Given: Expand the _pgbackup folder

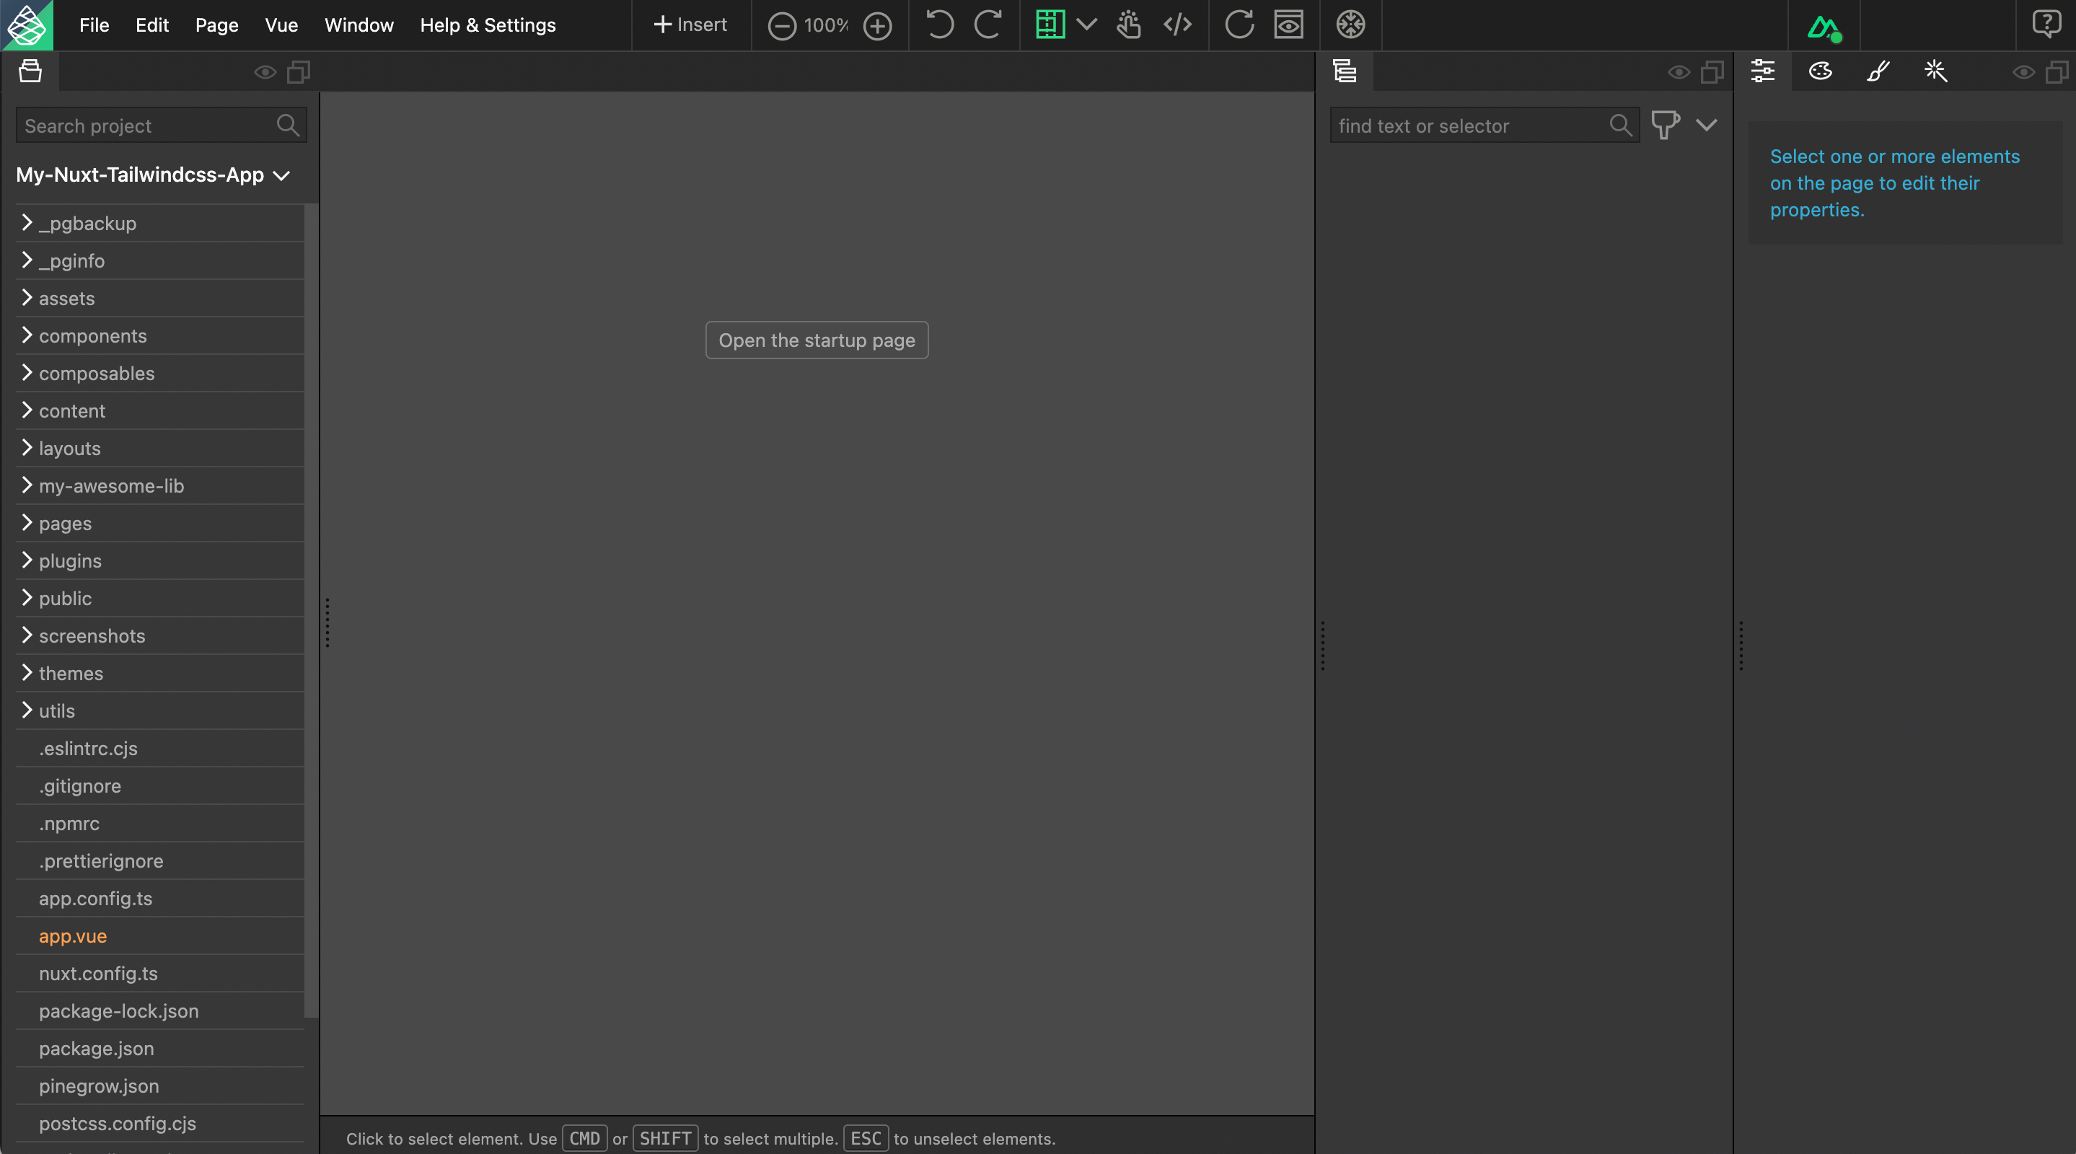Looking at the screenshot, I should (27, 222).
